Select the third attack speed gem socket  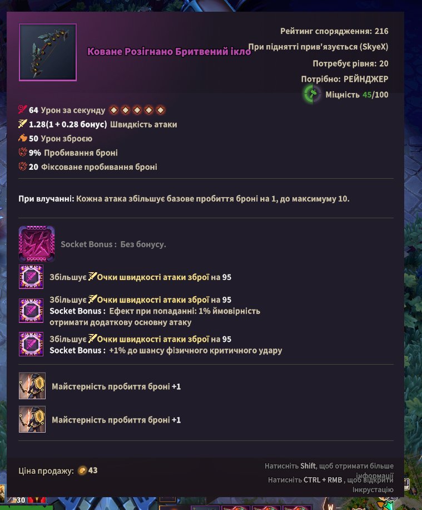(31, 344)
